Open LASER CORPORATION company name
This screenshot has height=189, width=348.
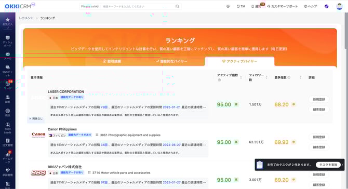pyautogui.click(x=65, y=91)
